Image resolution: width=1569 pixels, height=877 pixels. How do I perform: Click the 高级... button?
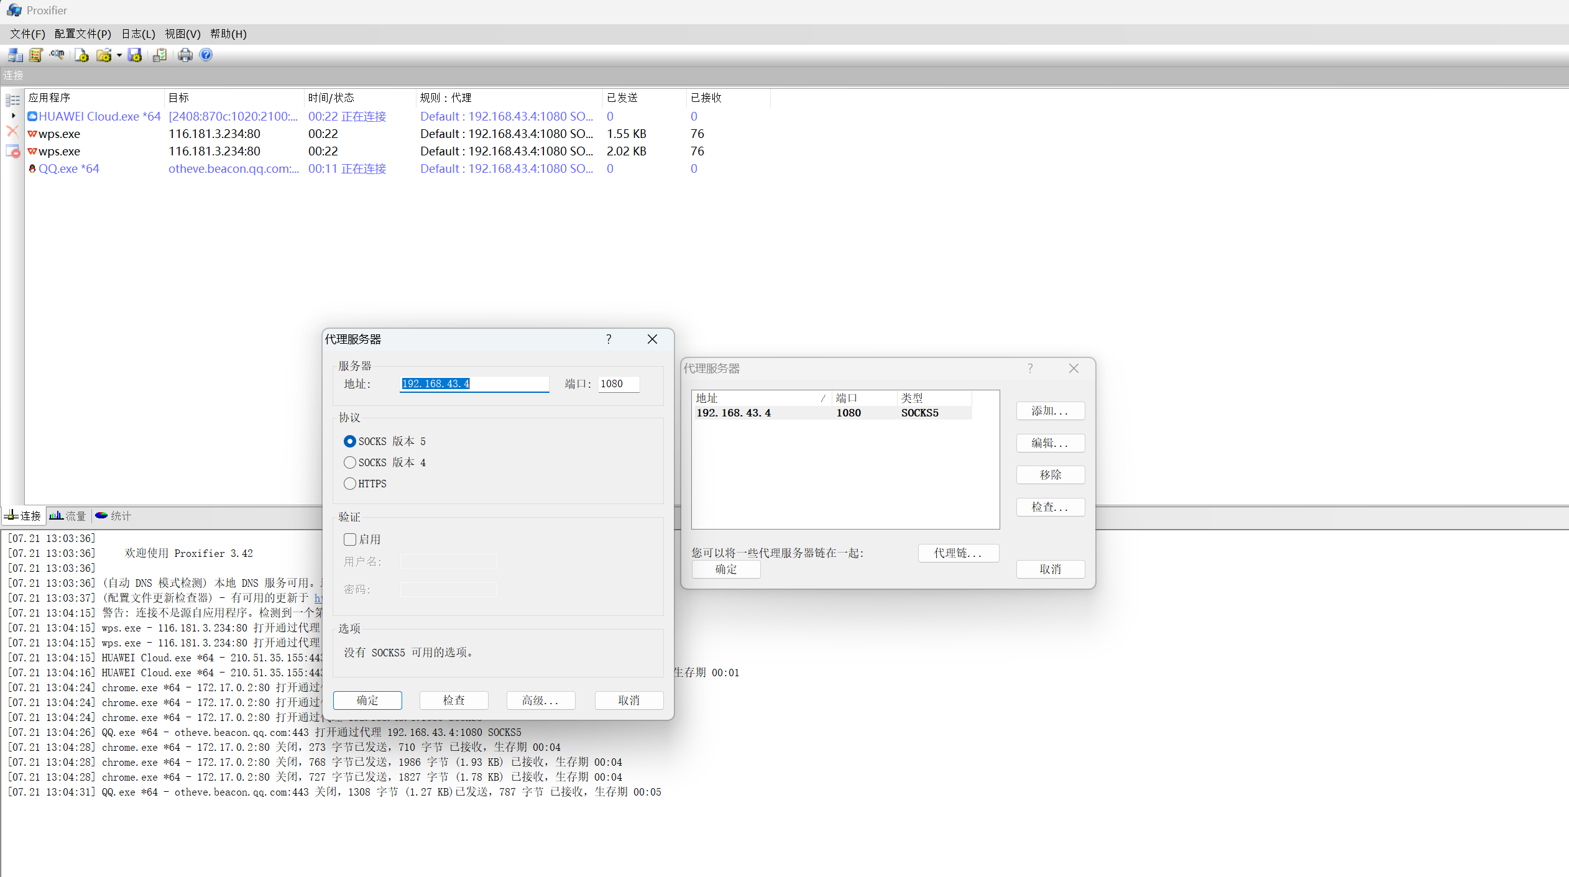pos(541,700)
